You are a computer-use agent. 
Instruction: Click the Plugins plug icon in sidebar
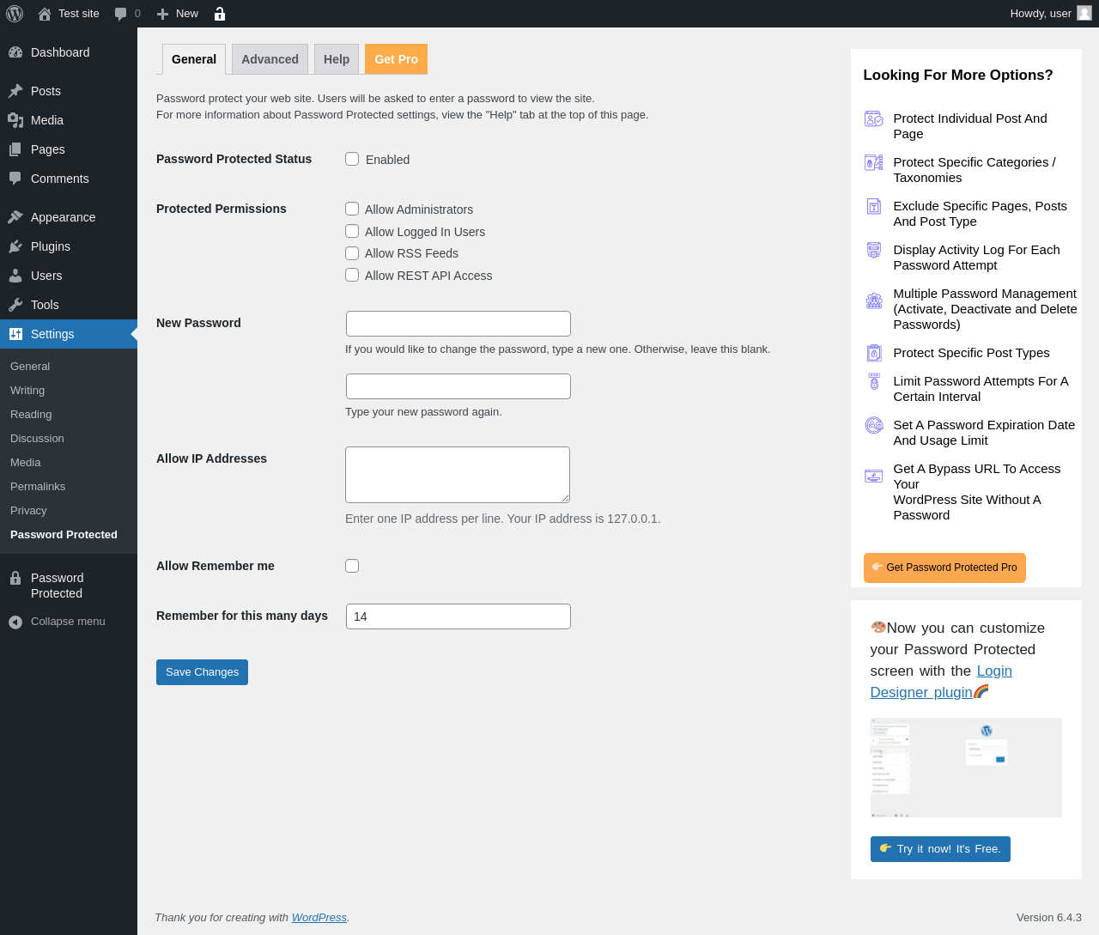[x=15, y=246]
